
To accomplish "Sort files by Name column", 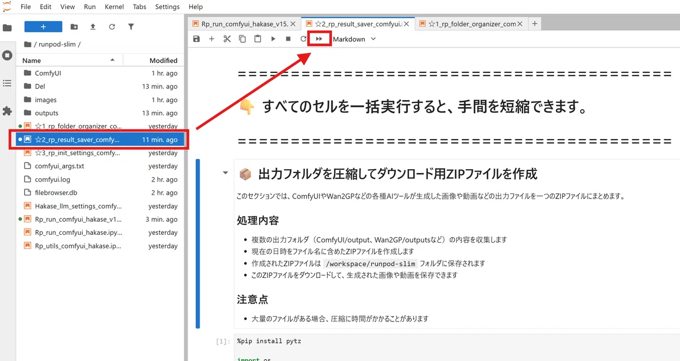I will coord(69,61).
